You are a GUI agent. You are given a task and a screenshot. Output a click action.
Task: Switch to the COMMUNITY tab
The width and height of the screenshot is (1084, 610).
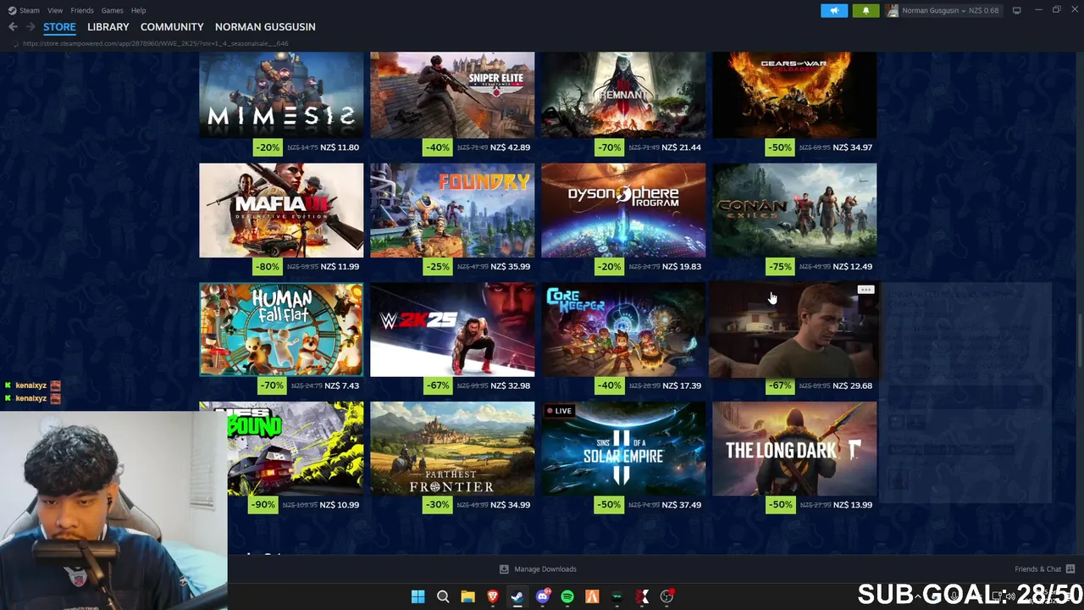pyautogui.click(x=172, y=27)
